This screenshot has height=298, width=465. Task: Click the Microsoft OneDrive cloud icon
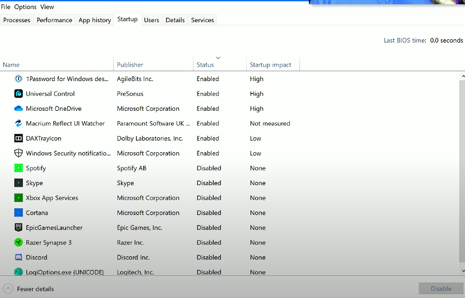click(18, 108)
